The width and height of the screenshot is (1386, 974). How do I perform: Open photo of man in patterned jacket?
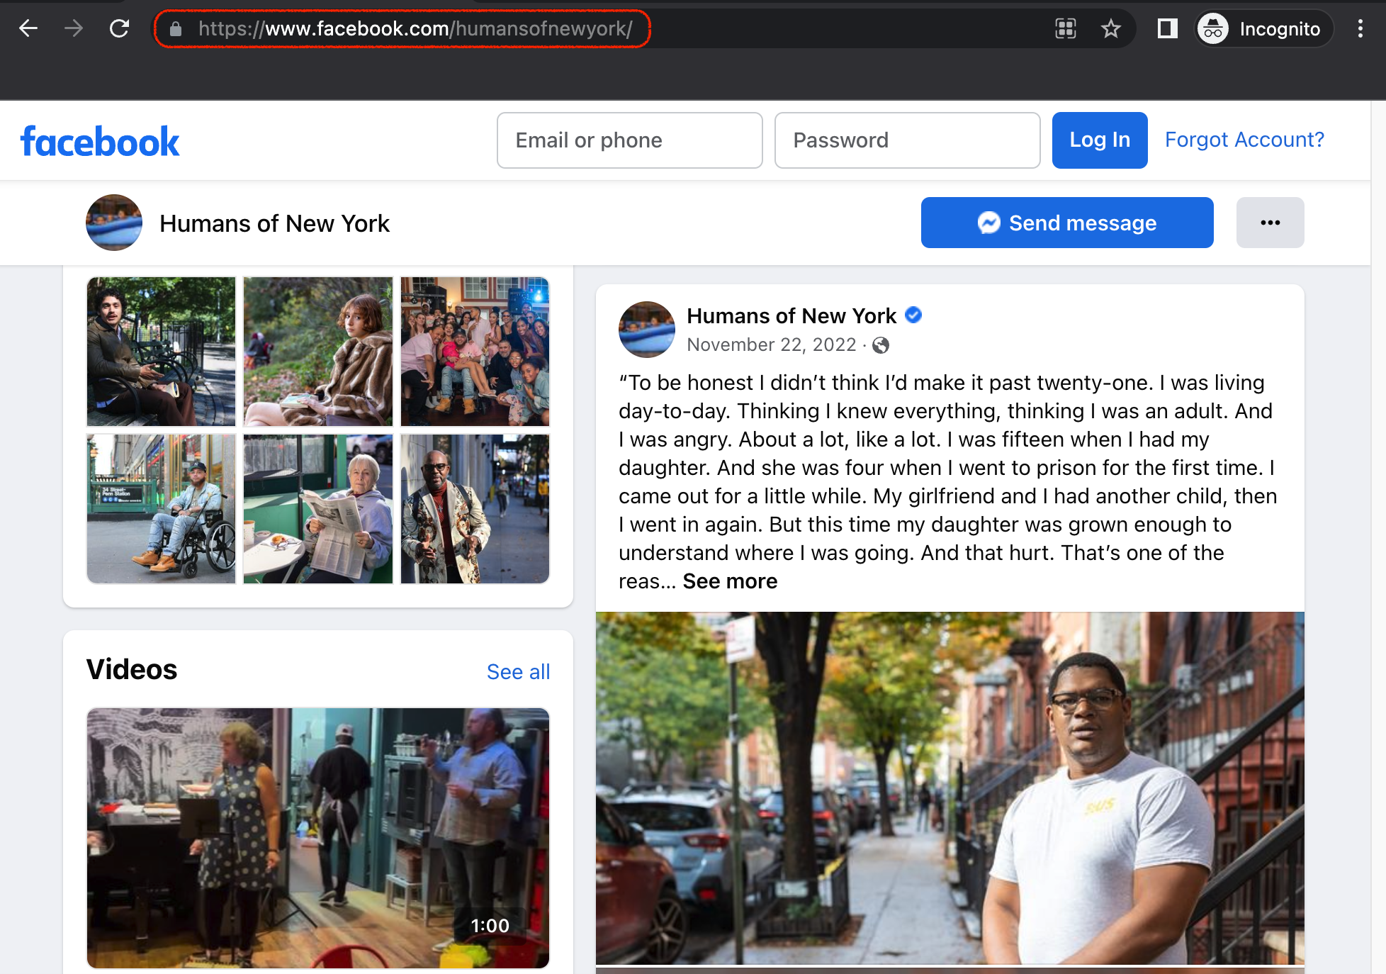tap(475, 509)
